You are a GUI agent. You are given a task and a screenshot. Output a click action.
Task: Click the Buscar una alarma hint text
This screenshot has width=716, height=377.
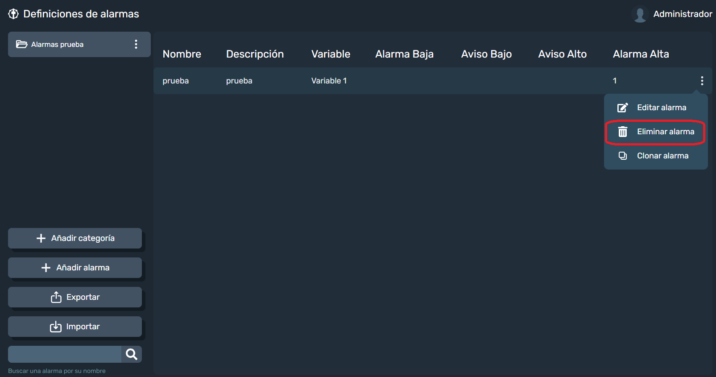57,371
